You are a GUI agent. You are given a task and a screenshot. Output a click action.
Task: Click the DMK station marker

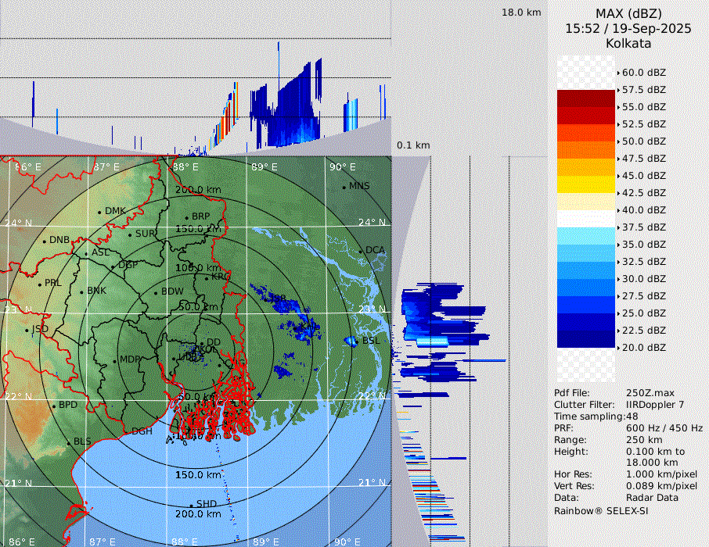pos(99,212)
